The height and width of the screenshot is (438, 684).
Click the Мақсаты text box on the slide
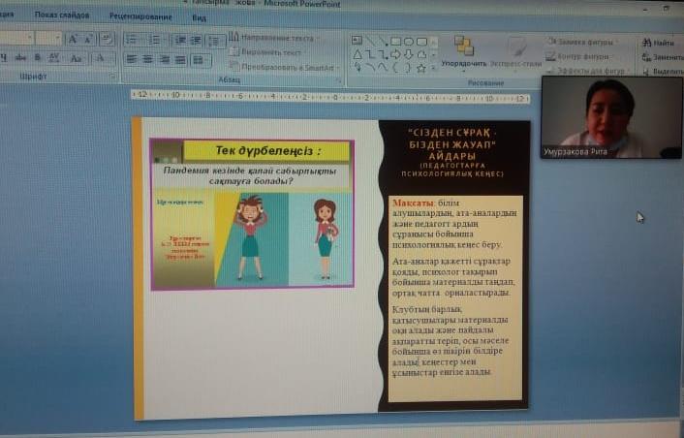point(455,298)
